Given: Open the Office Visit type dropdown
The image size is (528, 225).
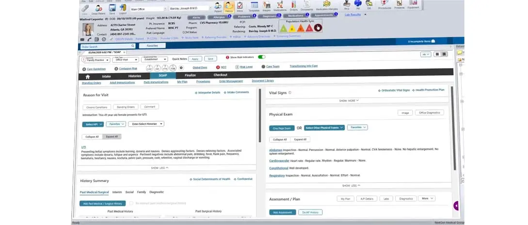Looking at the screenshot, I should pos(126,60).
